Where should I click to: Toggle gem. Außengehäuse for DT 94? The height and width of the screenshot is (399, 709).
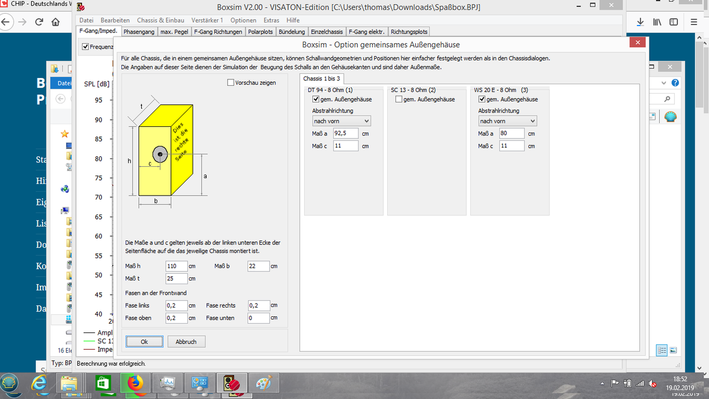point(316,99)
